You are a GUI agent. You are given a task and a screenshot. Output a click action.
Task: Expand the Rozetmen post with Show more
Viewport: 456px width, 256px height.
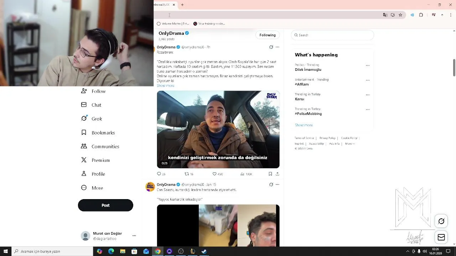(165, 86)
